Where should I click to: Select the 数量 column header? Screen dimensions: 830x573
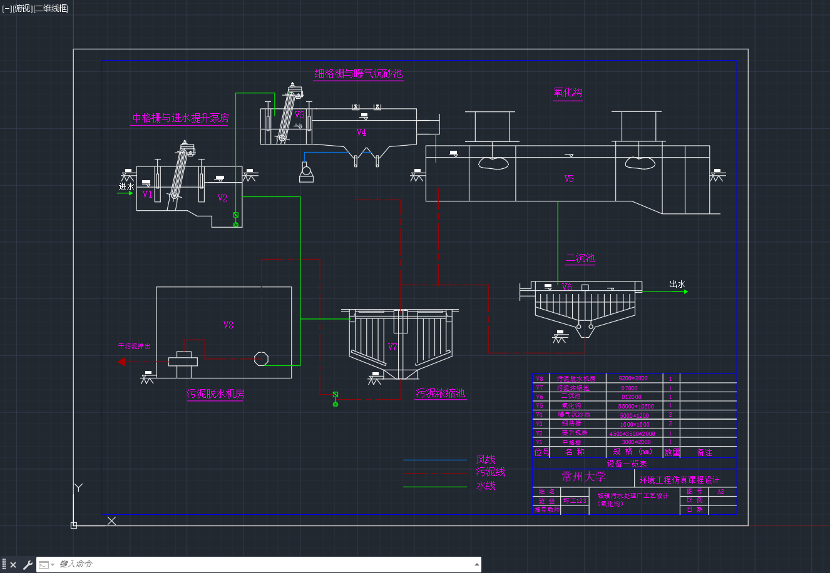672,452
